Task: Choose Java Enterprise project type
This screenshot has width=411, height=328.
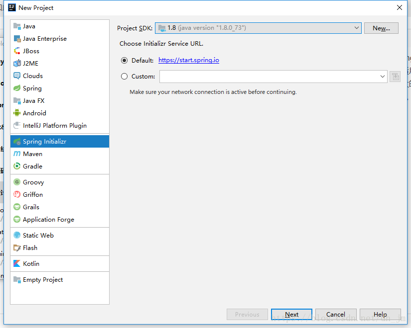Action: click(60, 39)
